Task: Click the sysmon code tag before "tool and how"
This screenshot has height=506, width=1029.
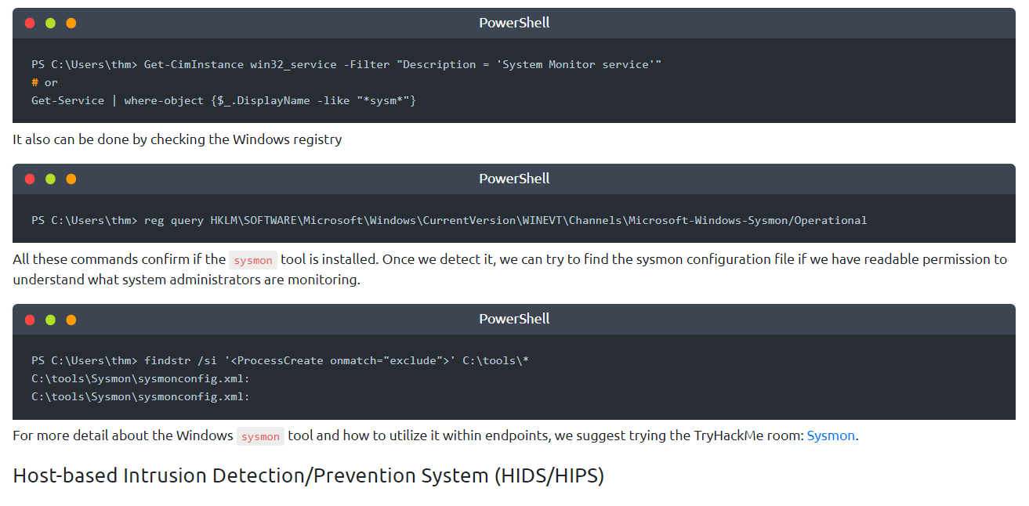Action: [x=260, y=436]
